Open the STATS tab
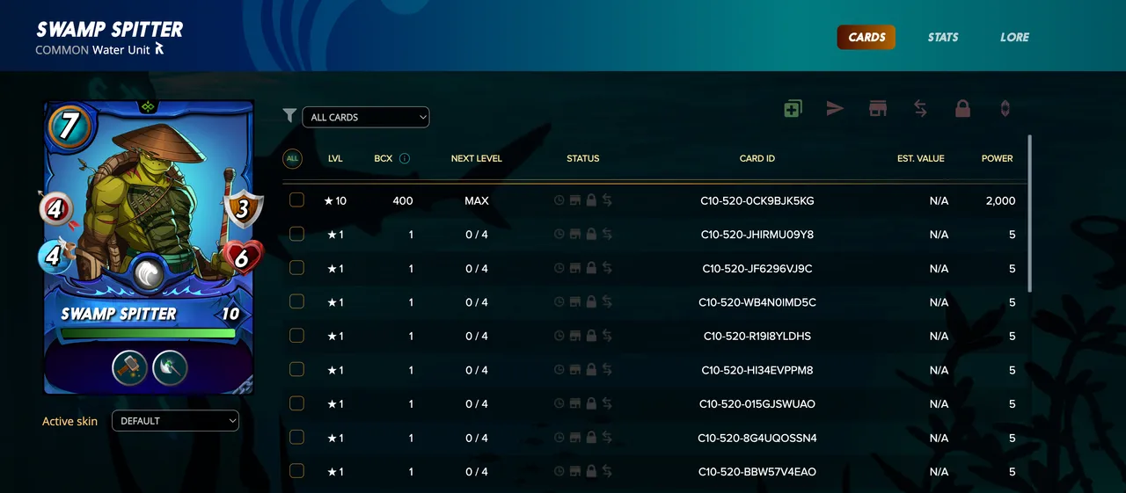 943,37
